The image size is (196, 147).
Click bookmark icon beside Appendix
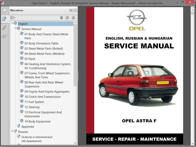pos(19,126)
